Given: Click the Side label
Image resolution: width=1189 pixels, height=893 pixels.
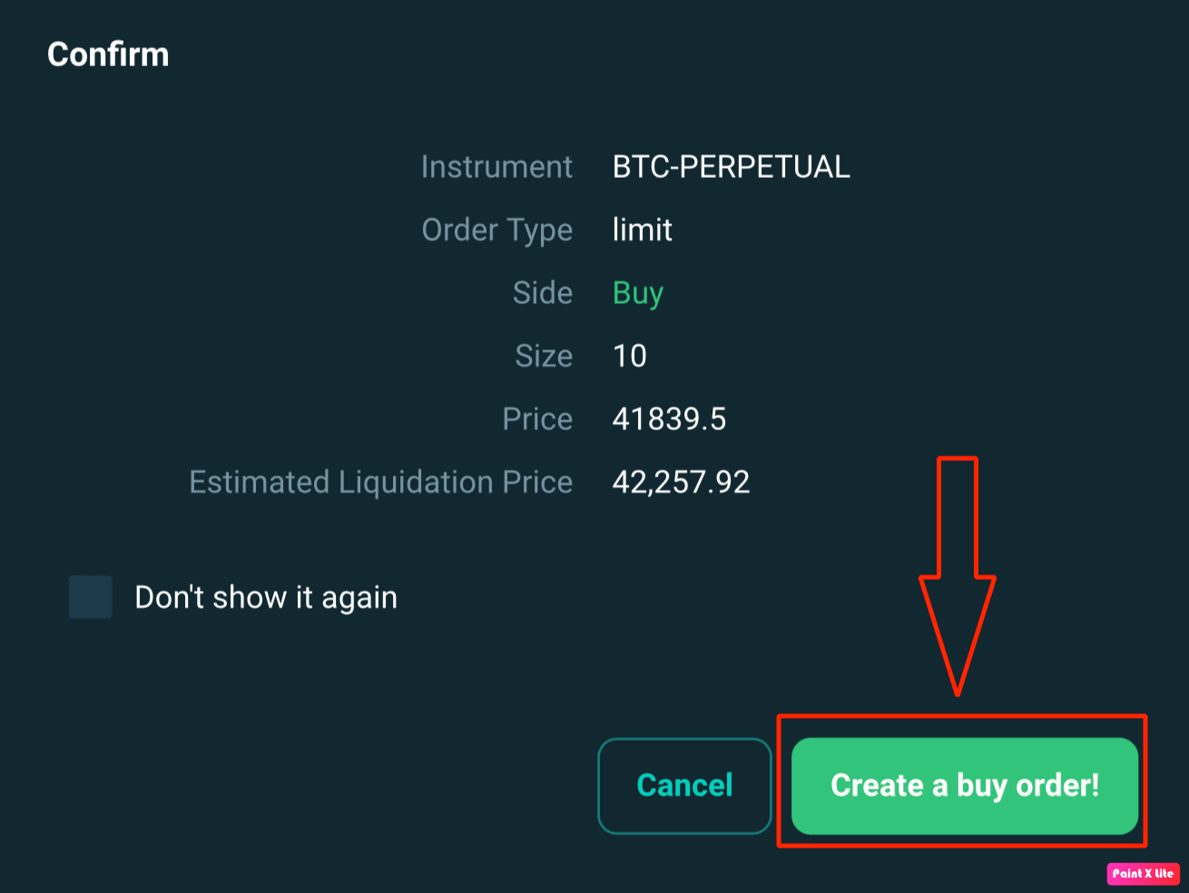Looking at the screenshot, I should (x=542, y=292).
